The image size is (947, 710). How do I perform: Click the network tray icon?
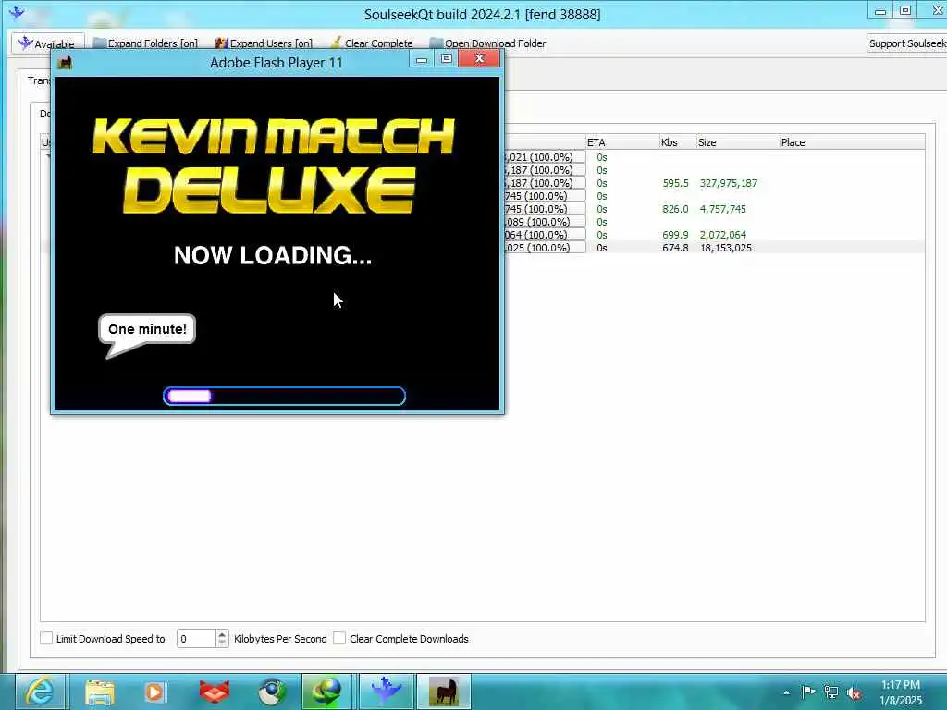[831, 692]
